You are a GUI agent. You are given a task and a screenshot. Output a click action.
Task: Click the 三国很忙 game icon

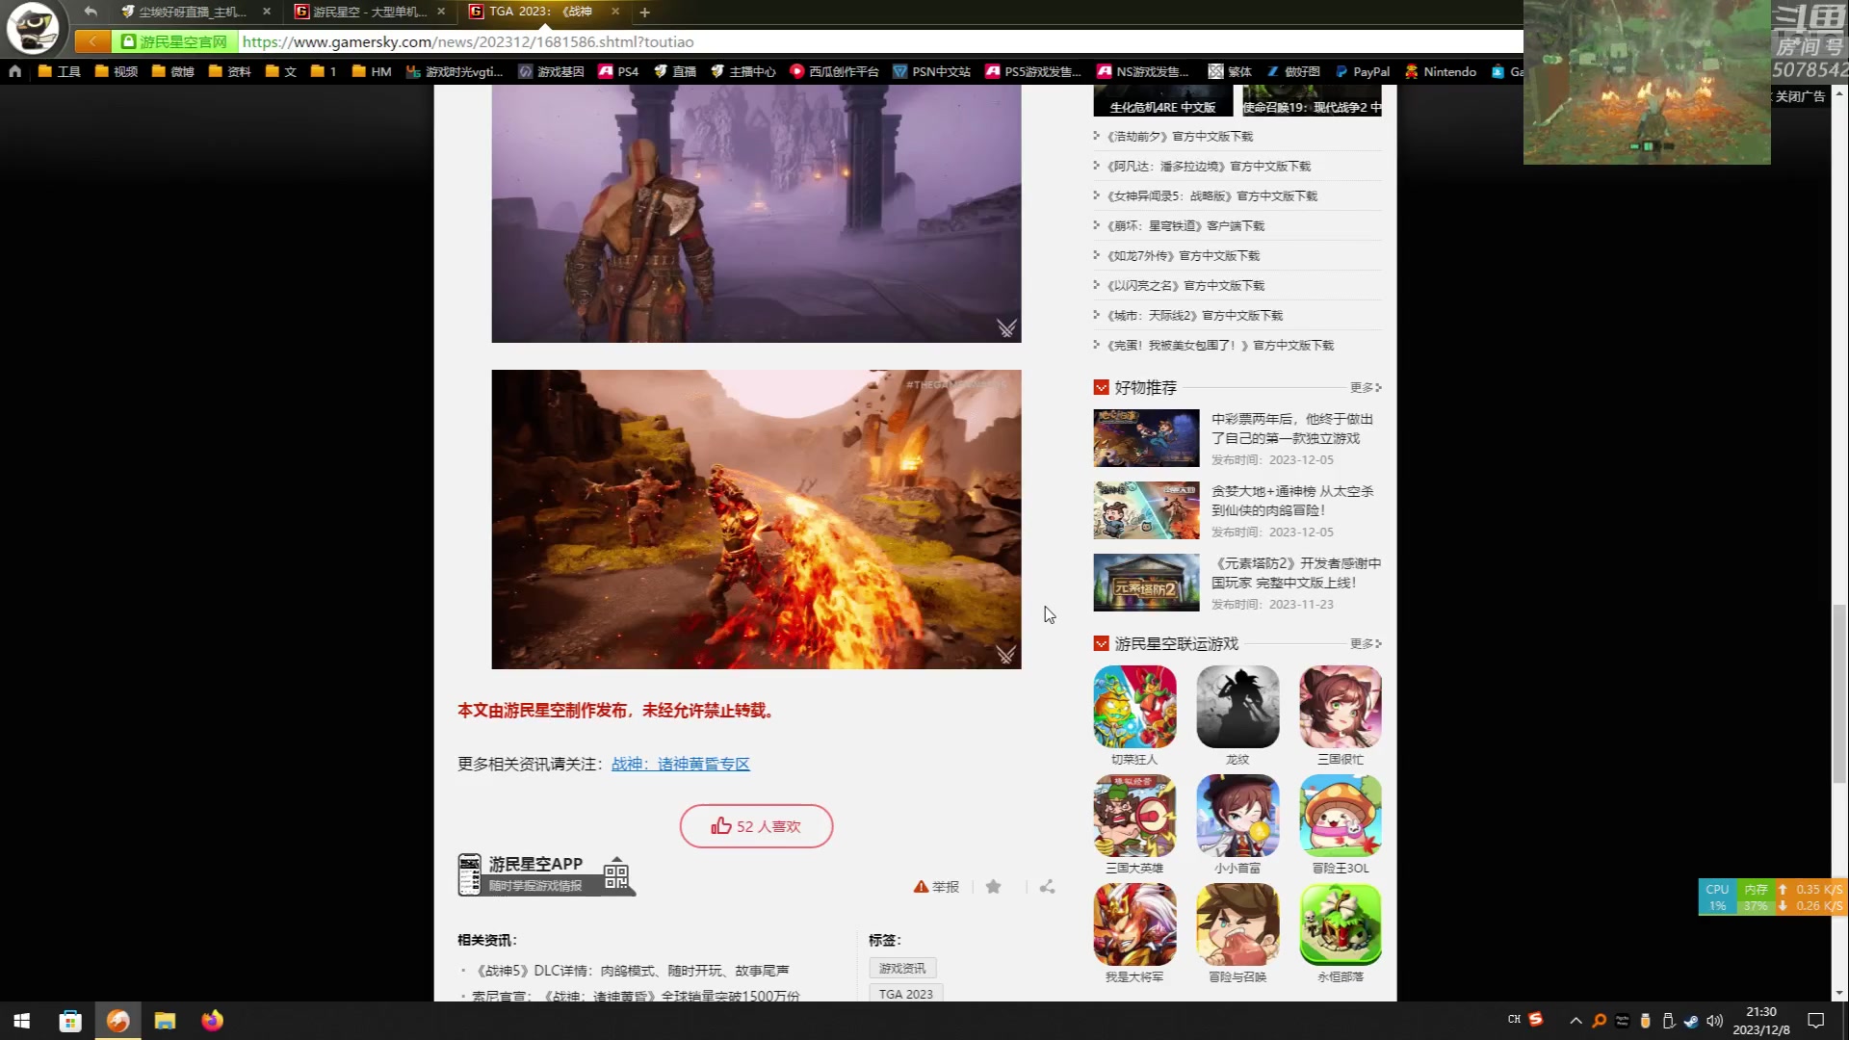1341,707
